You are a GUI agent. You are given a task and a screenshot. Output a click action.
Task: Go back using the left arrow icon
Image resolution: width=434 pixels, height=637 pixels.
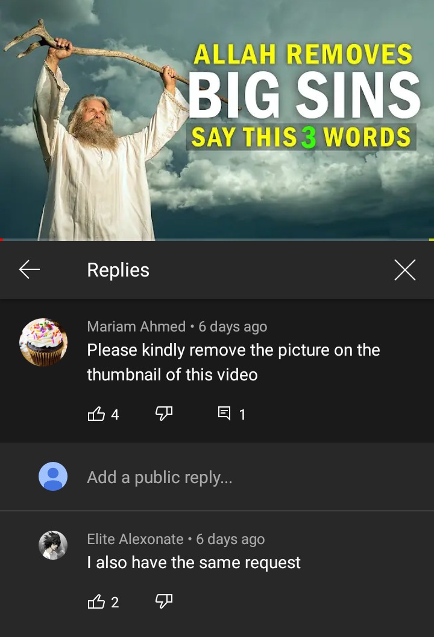(x=29, y=270)
